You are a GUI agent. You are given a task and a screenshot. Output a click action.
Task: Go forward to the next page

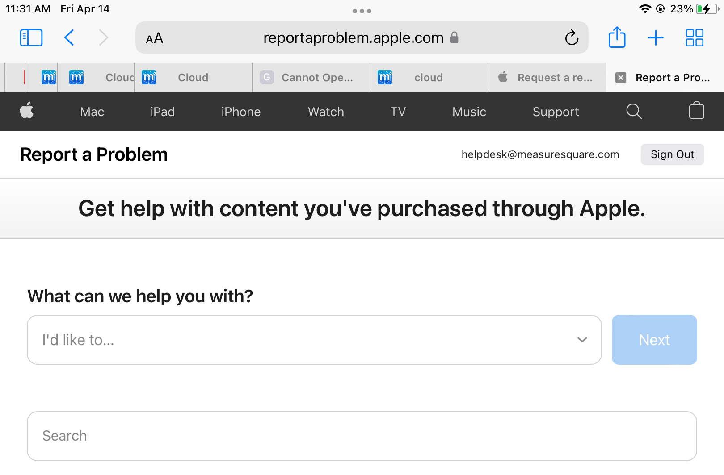click(104, 37)
